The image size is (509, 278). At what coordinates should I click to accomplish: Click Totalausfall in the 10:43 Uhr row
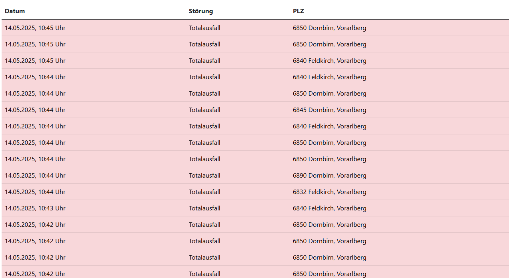click(204, 208)
